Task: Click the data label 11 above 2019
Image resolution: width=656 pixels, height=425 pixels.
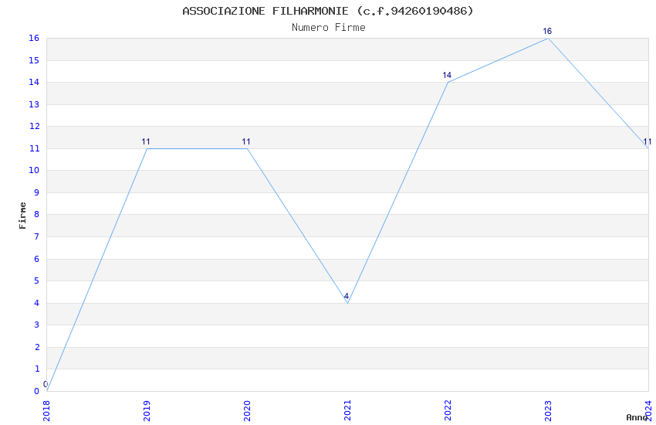Action: pos(146,141)
